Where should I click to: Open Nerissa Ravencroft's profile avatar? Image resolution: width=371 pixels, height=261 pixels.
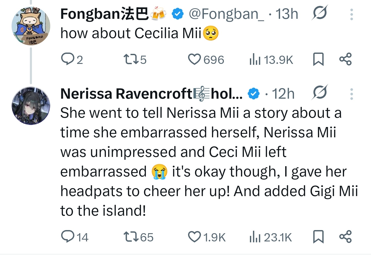click(x=31, y=106)
